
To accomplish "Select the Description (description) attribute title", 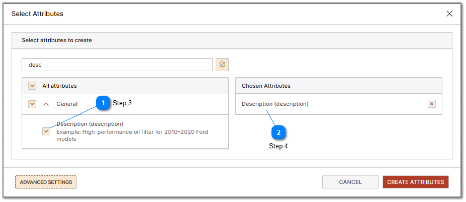I will [89, 124].
